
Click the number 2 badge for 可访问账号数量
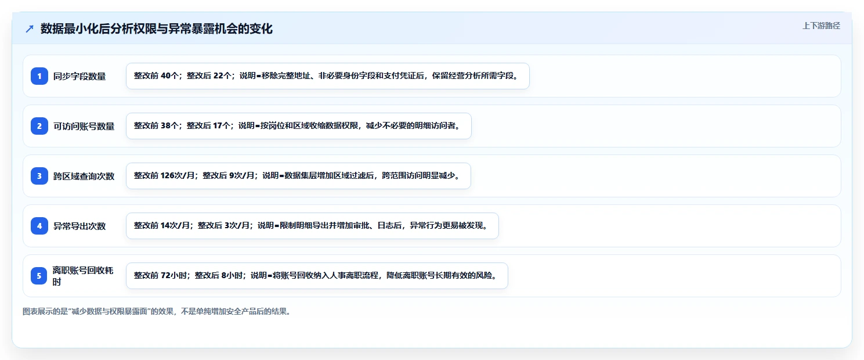[x=39, y=126]
